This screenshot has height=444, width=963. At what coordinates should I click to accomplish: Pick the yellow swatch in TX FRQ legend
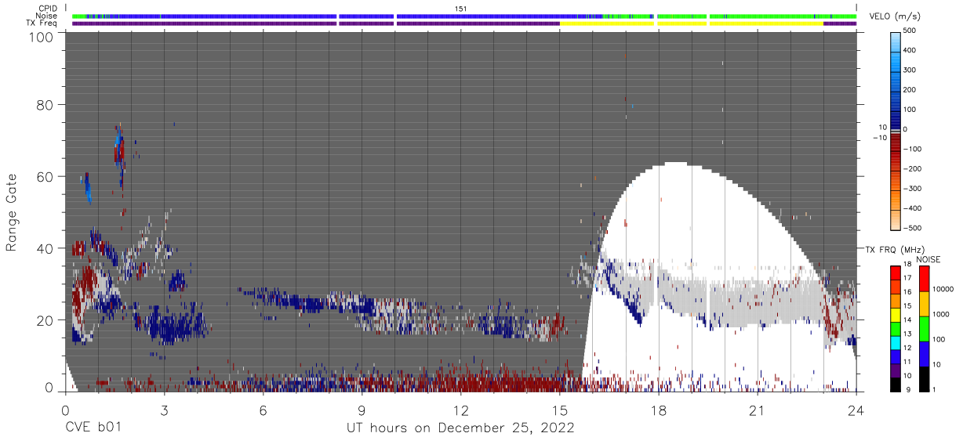pyautogui.click(x=896, y=313)
